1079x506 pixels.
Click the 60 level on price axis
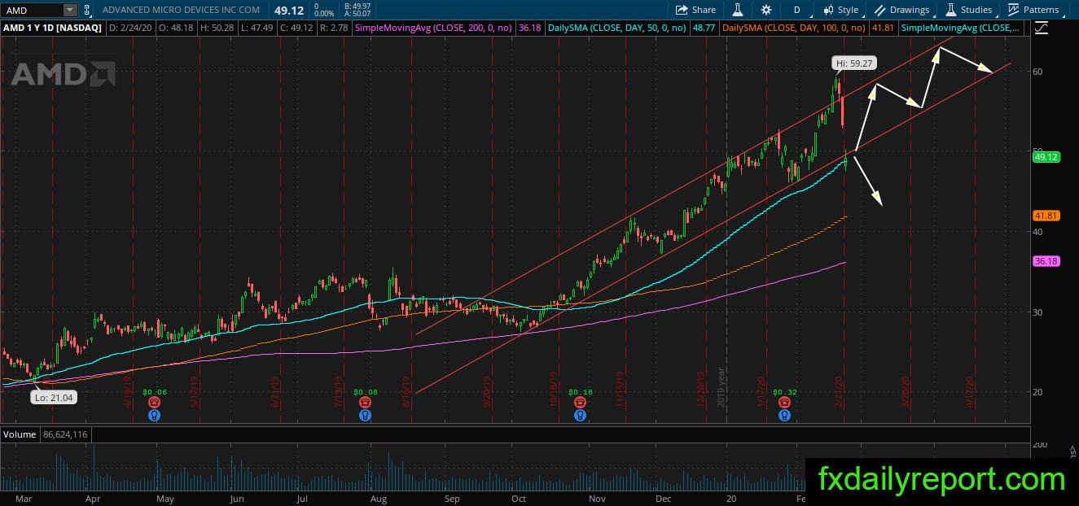click(1037, 72)
